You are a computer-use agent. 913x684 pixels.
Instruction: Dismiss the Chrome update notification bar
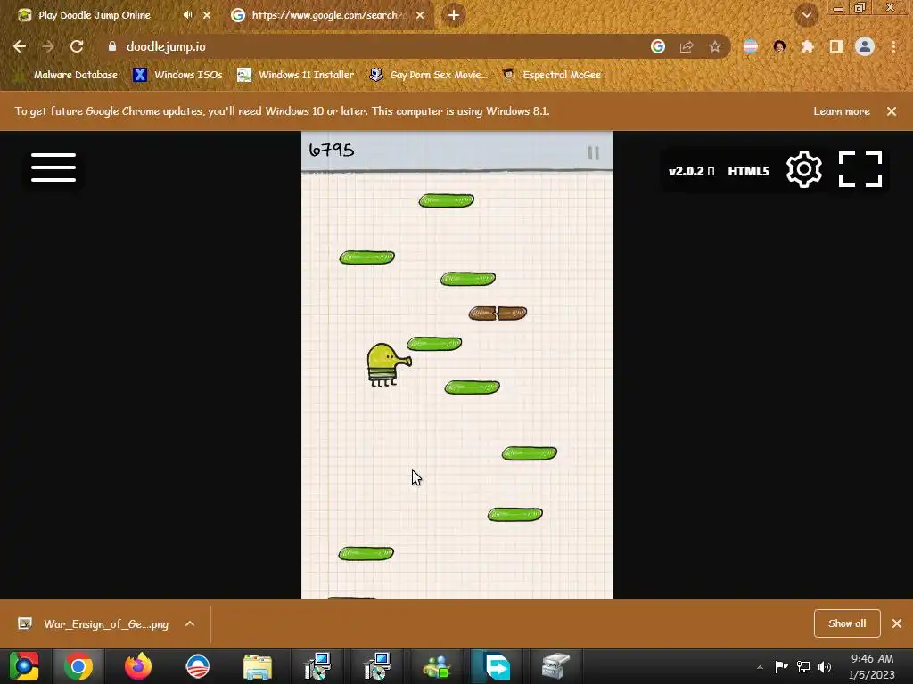coord(892,111)
